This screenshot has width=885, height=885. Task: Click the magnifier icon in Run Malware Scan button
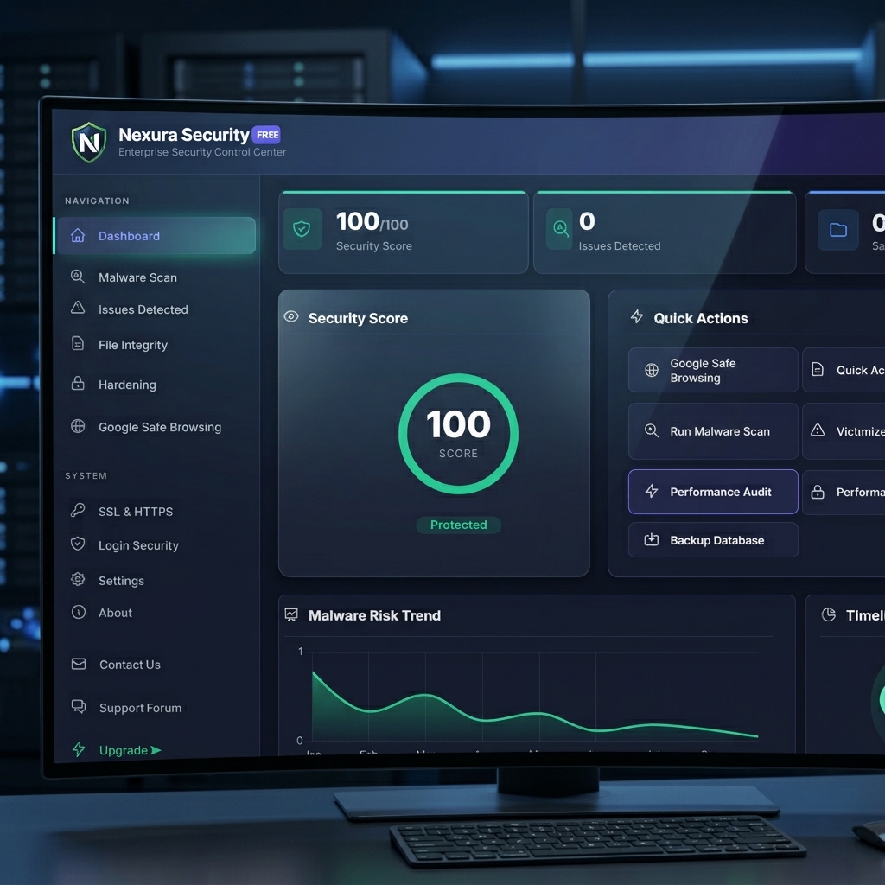tap(652, 430)
